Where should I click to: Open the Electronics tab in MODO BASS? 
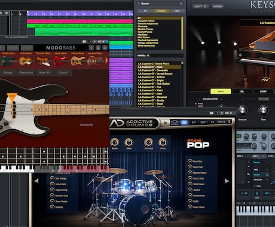(26, 72)
